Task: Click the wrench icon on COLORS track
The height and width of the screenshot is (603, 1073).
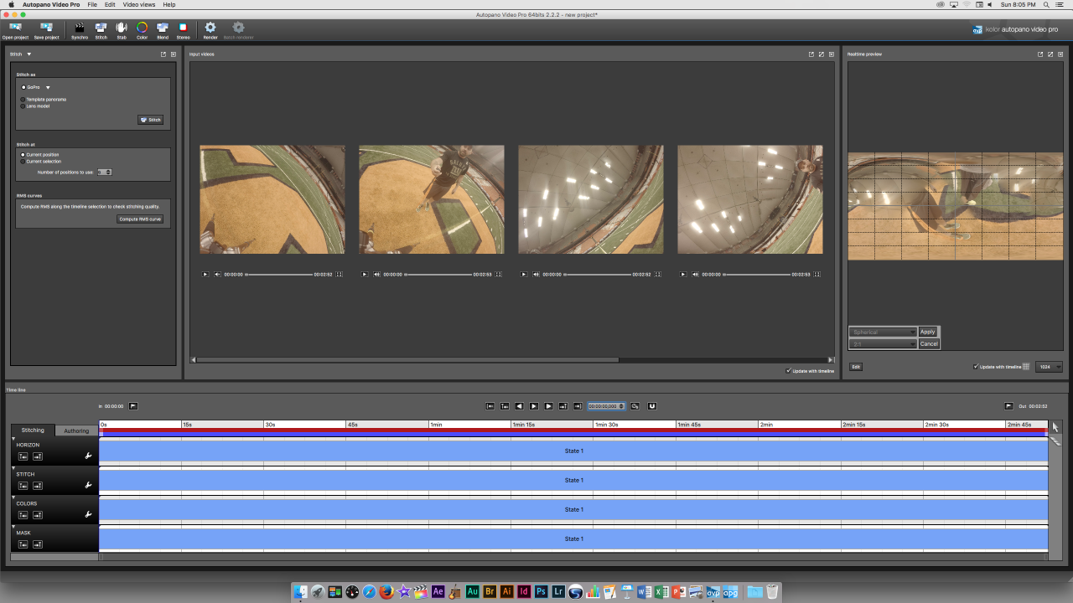Action: coord(88,514)
